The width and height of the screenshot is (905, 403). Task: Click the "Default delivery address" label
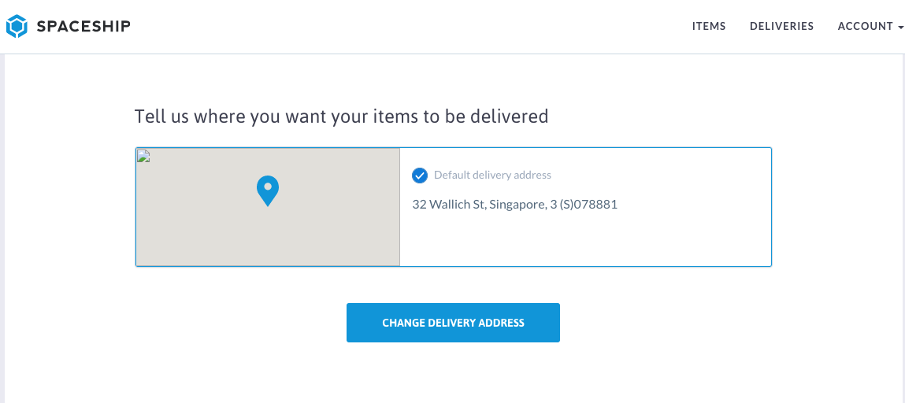(492, 175)
